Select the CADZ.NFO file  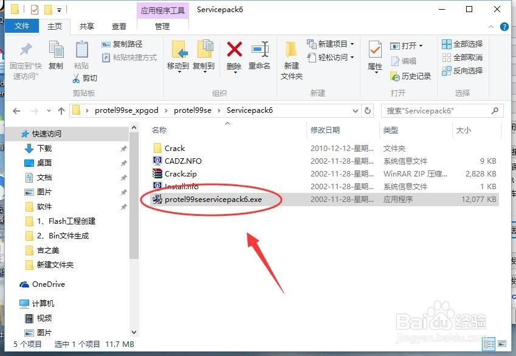pyautogui.click(x=324, y=161)
